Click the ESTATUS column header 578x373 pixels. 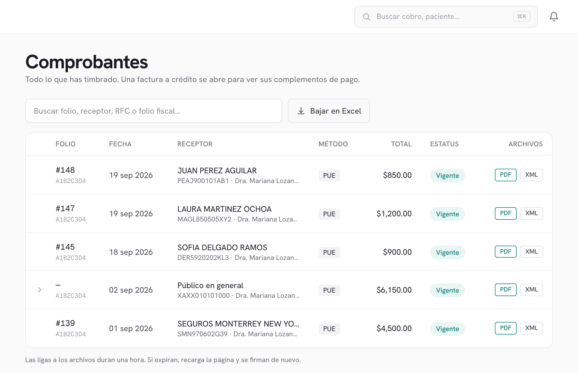pos(444,144)
